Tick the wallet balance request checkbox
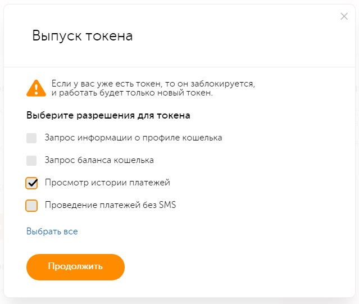This screenshot has height=304, width=359. point(31,161)
